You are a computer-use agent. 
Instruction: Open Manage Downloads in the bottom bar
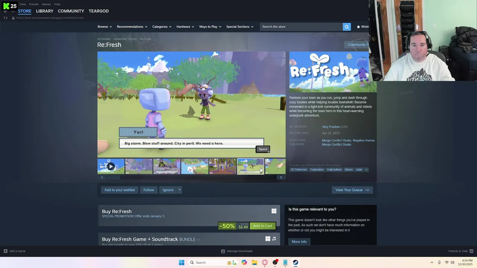[x=237, y=251]
